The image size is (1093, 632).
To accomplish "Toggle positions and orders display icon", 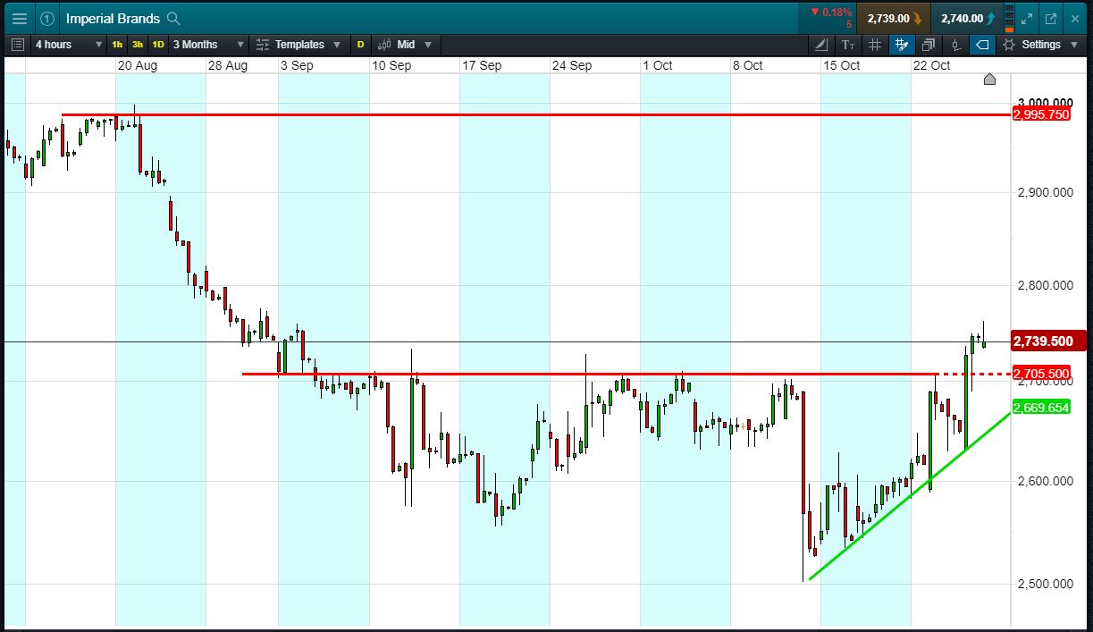I will tap(955, 44).
